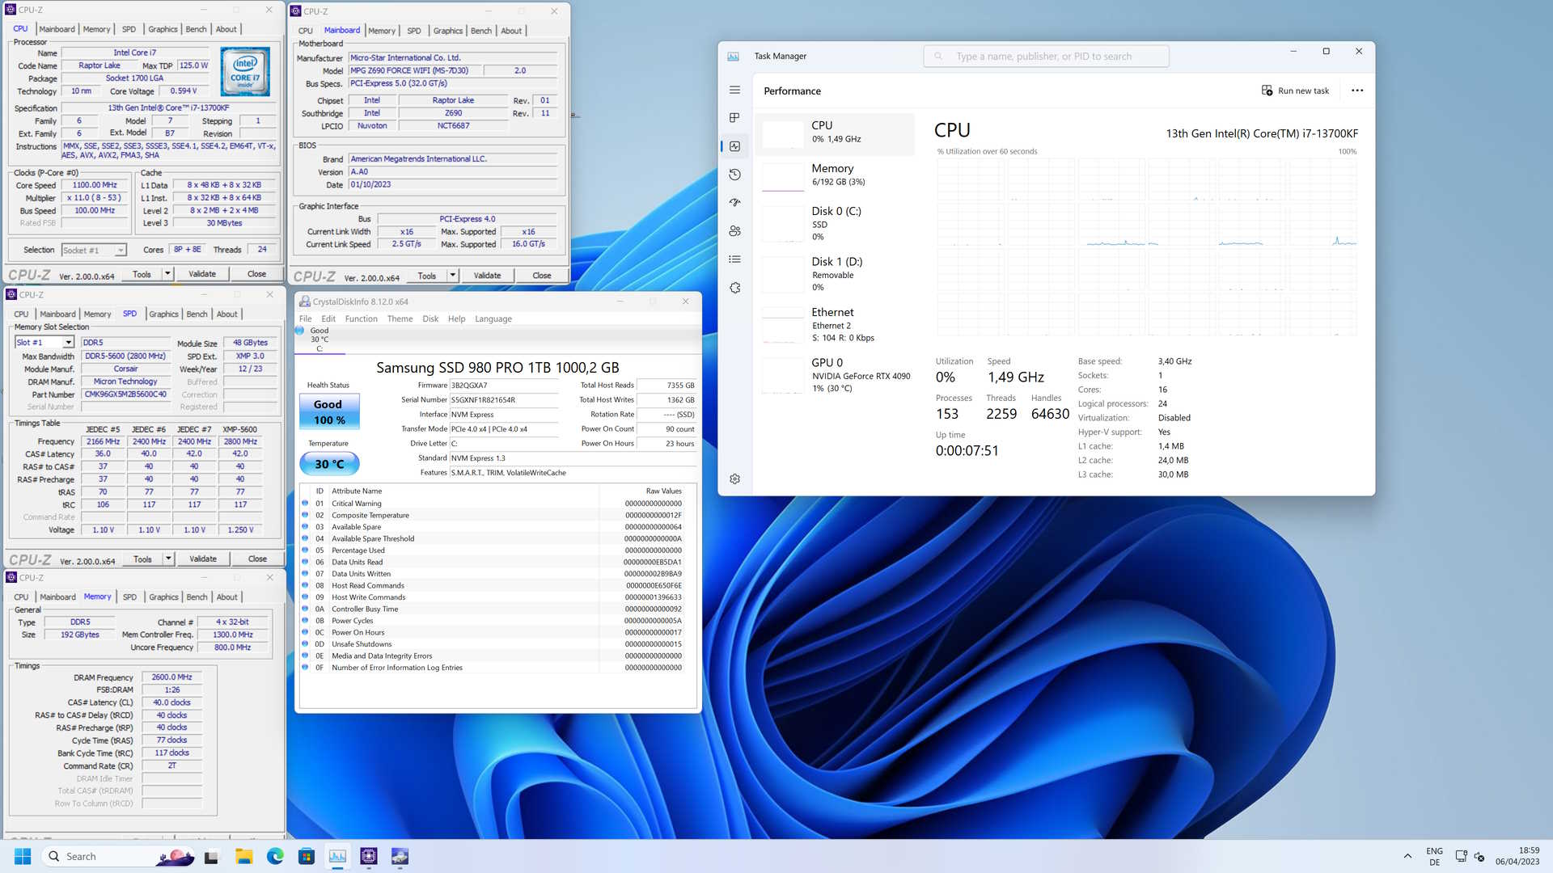
Task: Switch to Bench tab in top-left CPU-Z
Action: (x=196, y=29)
